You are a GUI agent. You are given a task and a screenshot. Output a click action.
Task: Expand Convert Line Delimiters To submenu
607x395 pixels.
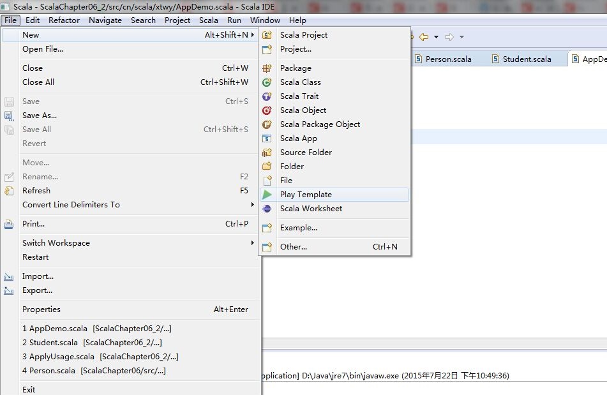point(252,204)
